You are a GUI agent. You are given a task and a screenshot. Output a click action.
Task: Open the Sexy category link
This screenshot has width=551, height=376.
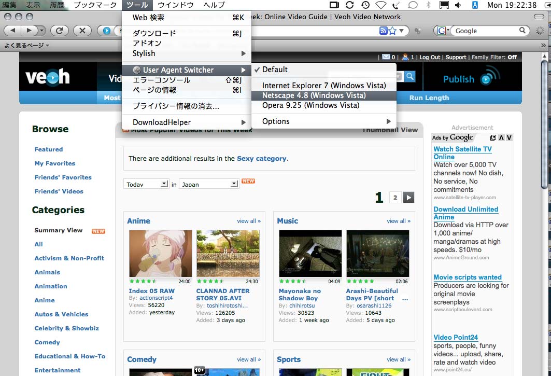[x=262, y=159]
